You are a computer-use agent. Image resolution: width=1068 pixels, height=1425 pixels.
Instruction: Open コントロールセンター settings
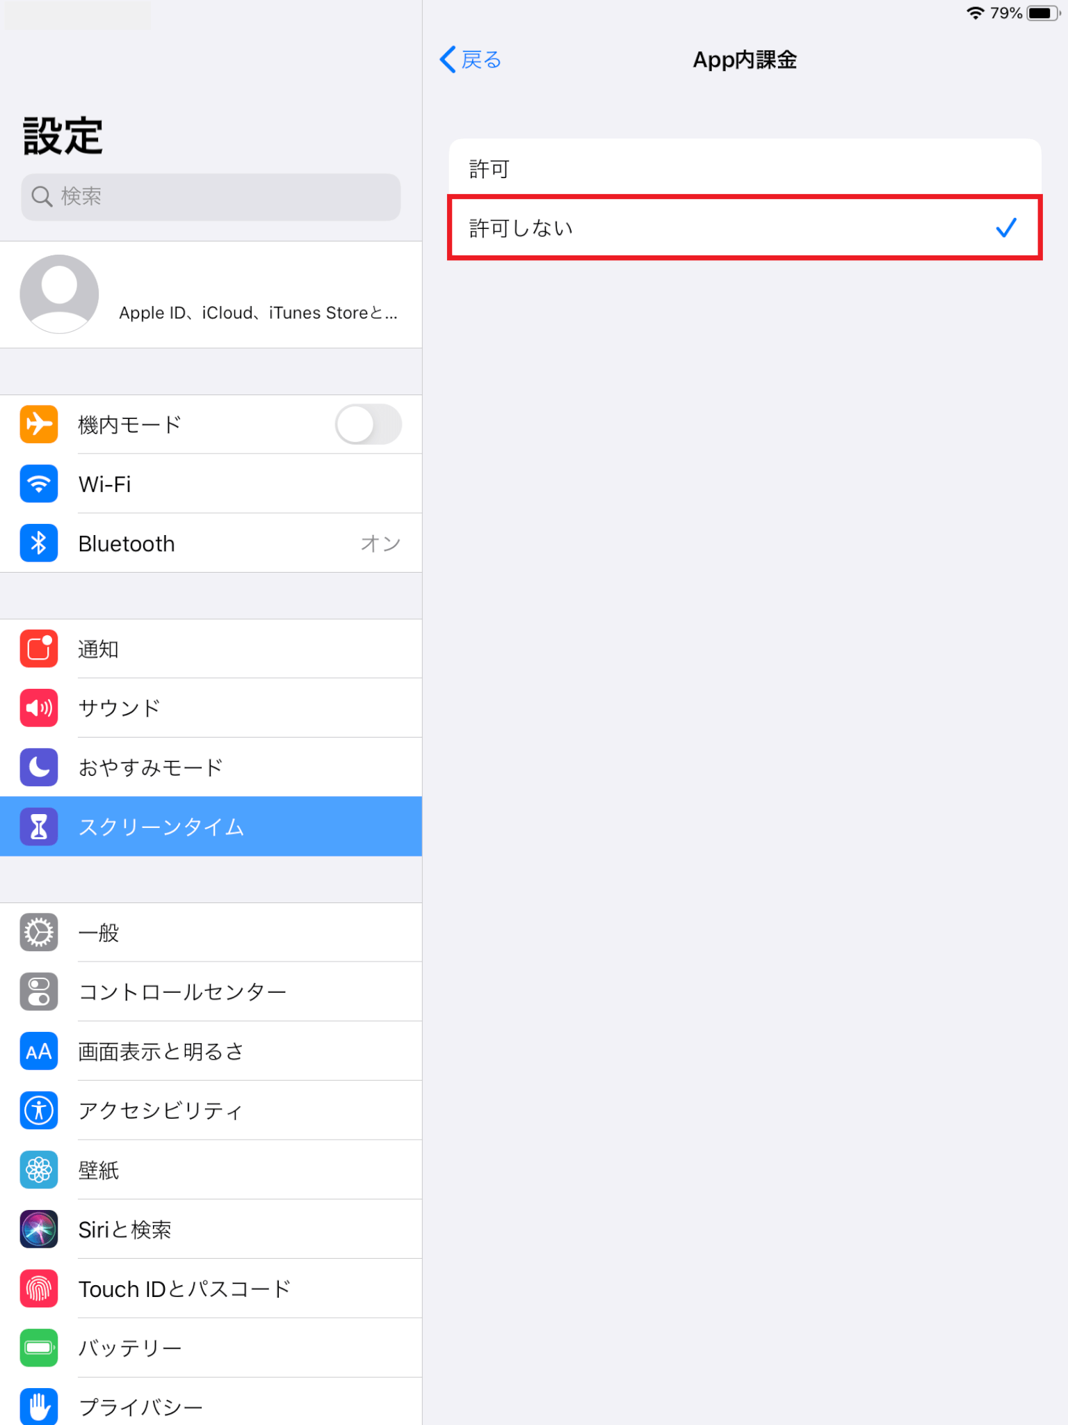[211, 992]
